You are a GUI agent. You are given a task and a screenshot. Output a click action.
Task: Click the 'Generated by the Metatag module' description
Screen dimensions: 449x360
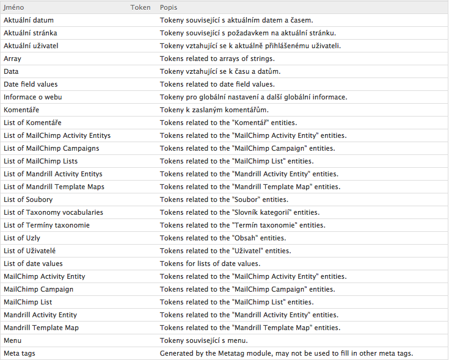click(287, 353)
